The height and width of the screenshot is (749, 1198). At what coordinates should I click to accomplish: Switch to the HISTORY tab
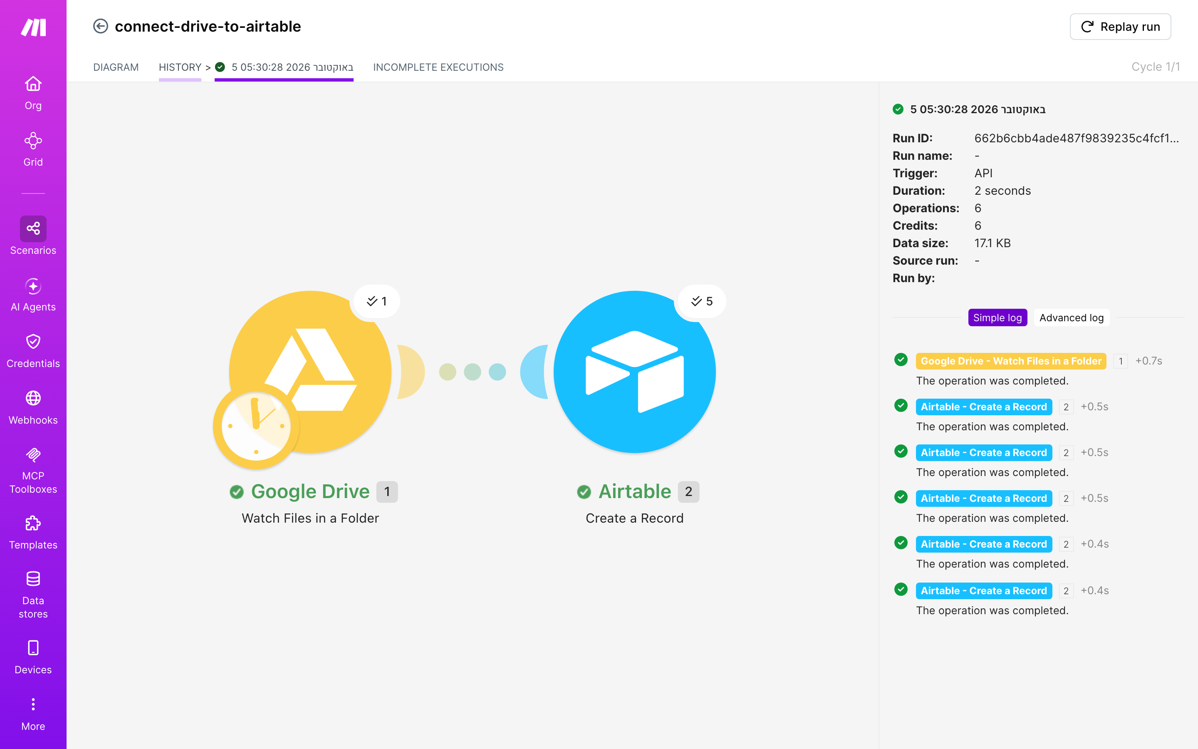[x=180, y=67]
